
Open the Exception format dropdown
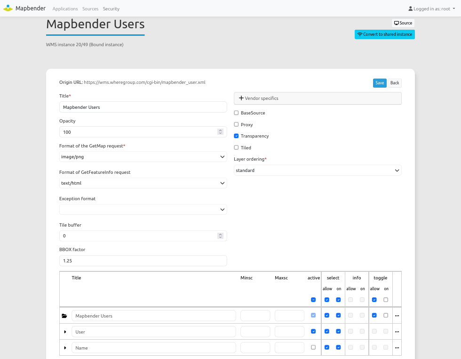pos(143,209)
